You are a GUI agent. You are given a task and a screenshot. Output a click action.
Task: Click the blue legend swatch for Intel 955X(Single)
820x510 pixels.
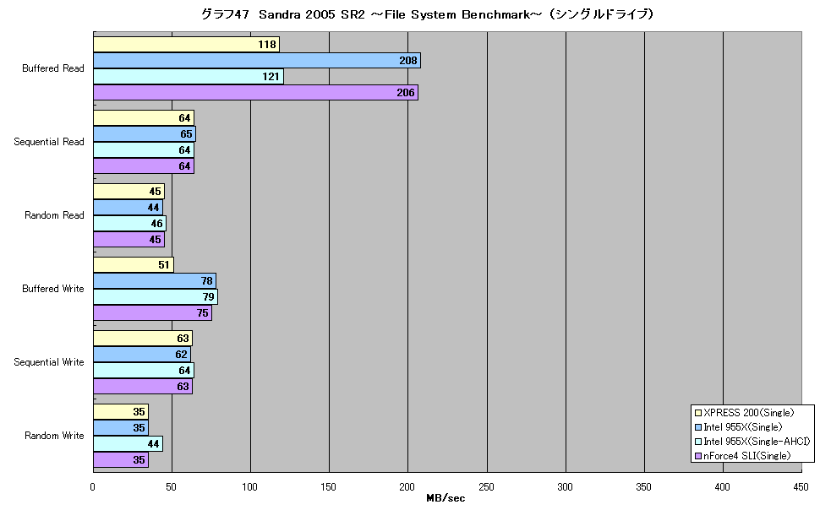click(x=697, y=427)
